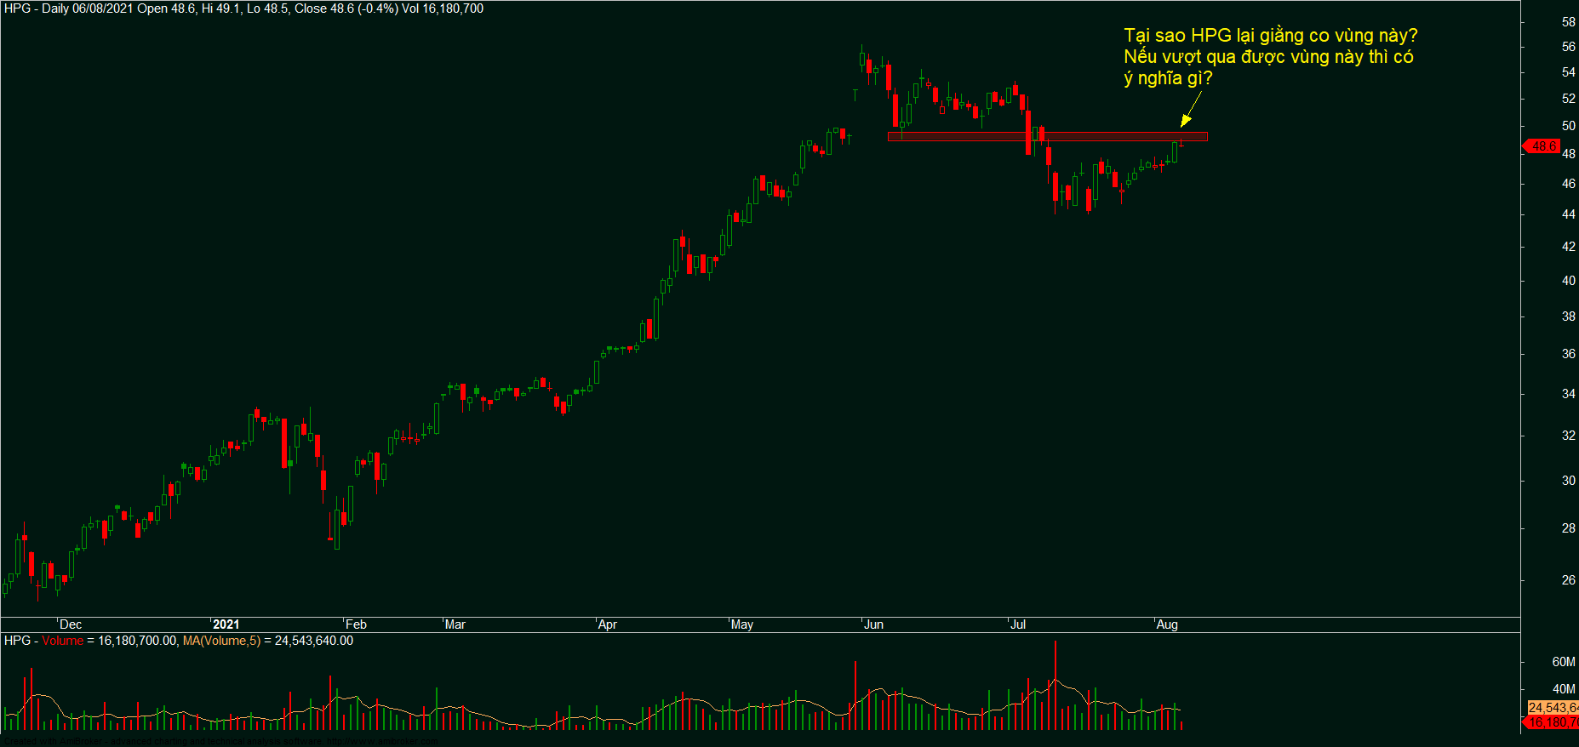The image size is (1579, 747).
Task: Click the Jun label on the time axis
Action: click(873, 624)
